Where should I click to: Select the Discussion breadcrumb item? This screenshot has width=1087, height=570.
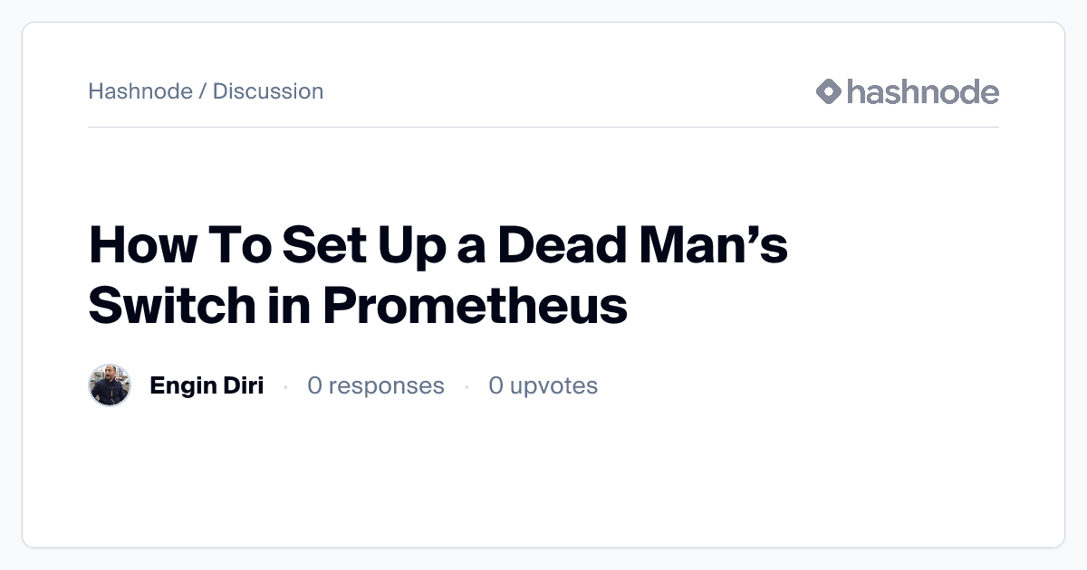point(268,91)
